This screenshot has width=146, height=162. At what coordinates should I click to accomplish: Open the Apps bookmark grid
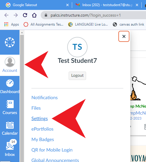tap(12, 24)
